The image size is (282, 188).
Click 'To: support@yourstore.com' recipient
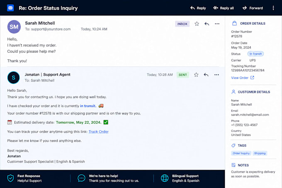click(x=48, y=29)
